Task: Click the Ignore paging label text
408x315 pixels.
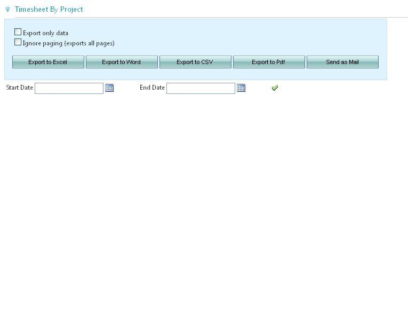Action: pyautogui.click(x=69, y=43)
